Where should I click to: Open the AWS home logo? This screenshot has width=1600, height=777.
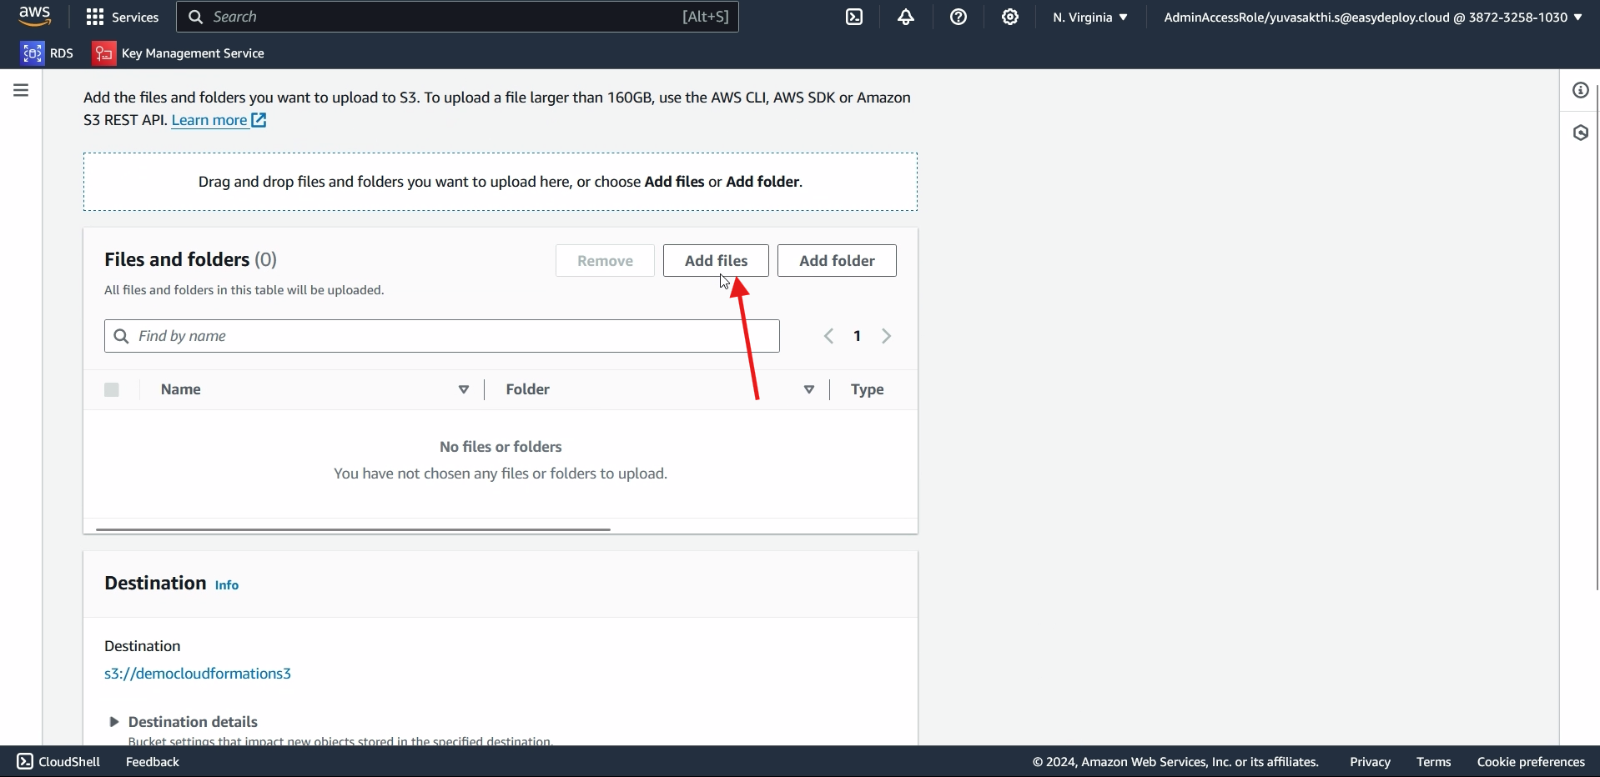pos(35,17)
